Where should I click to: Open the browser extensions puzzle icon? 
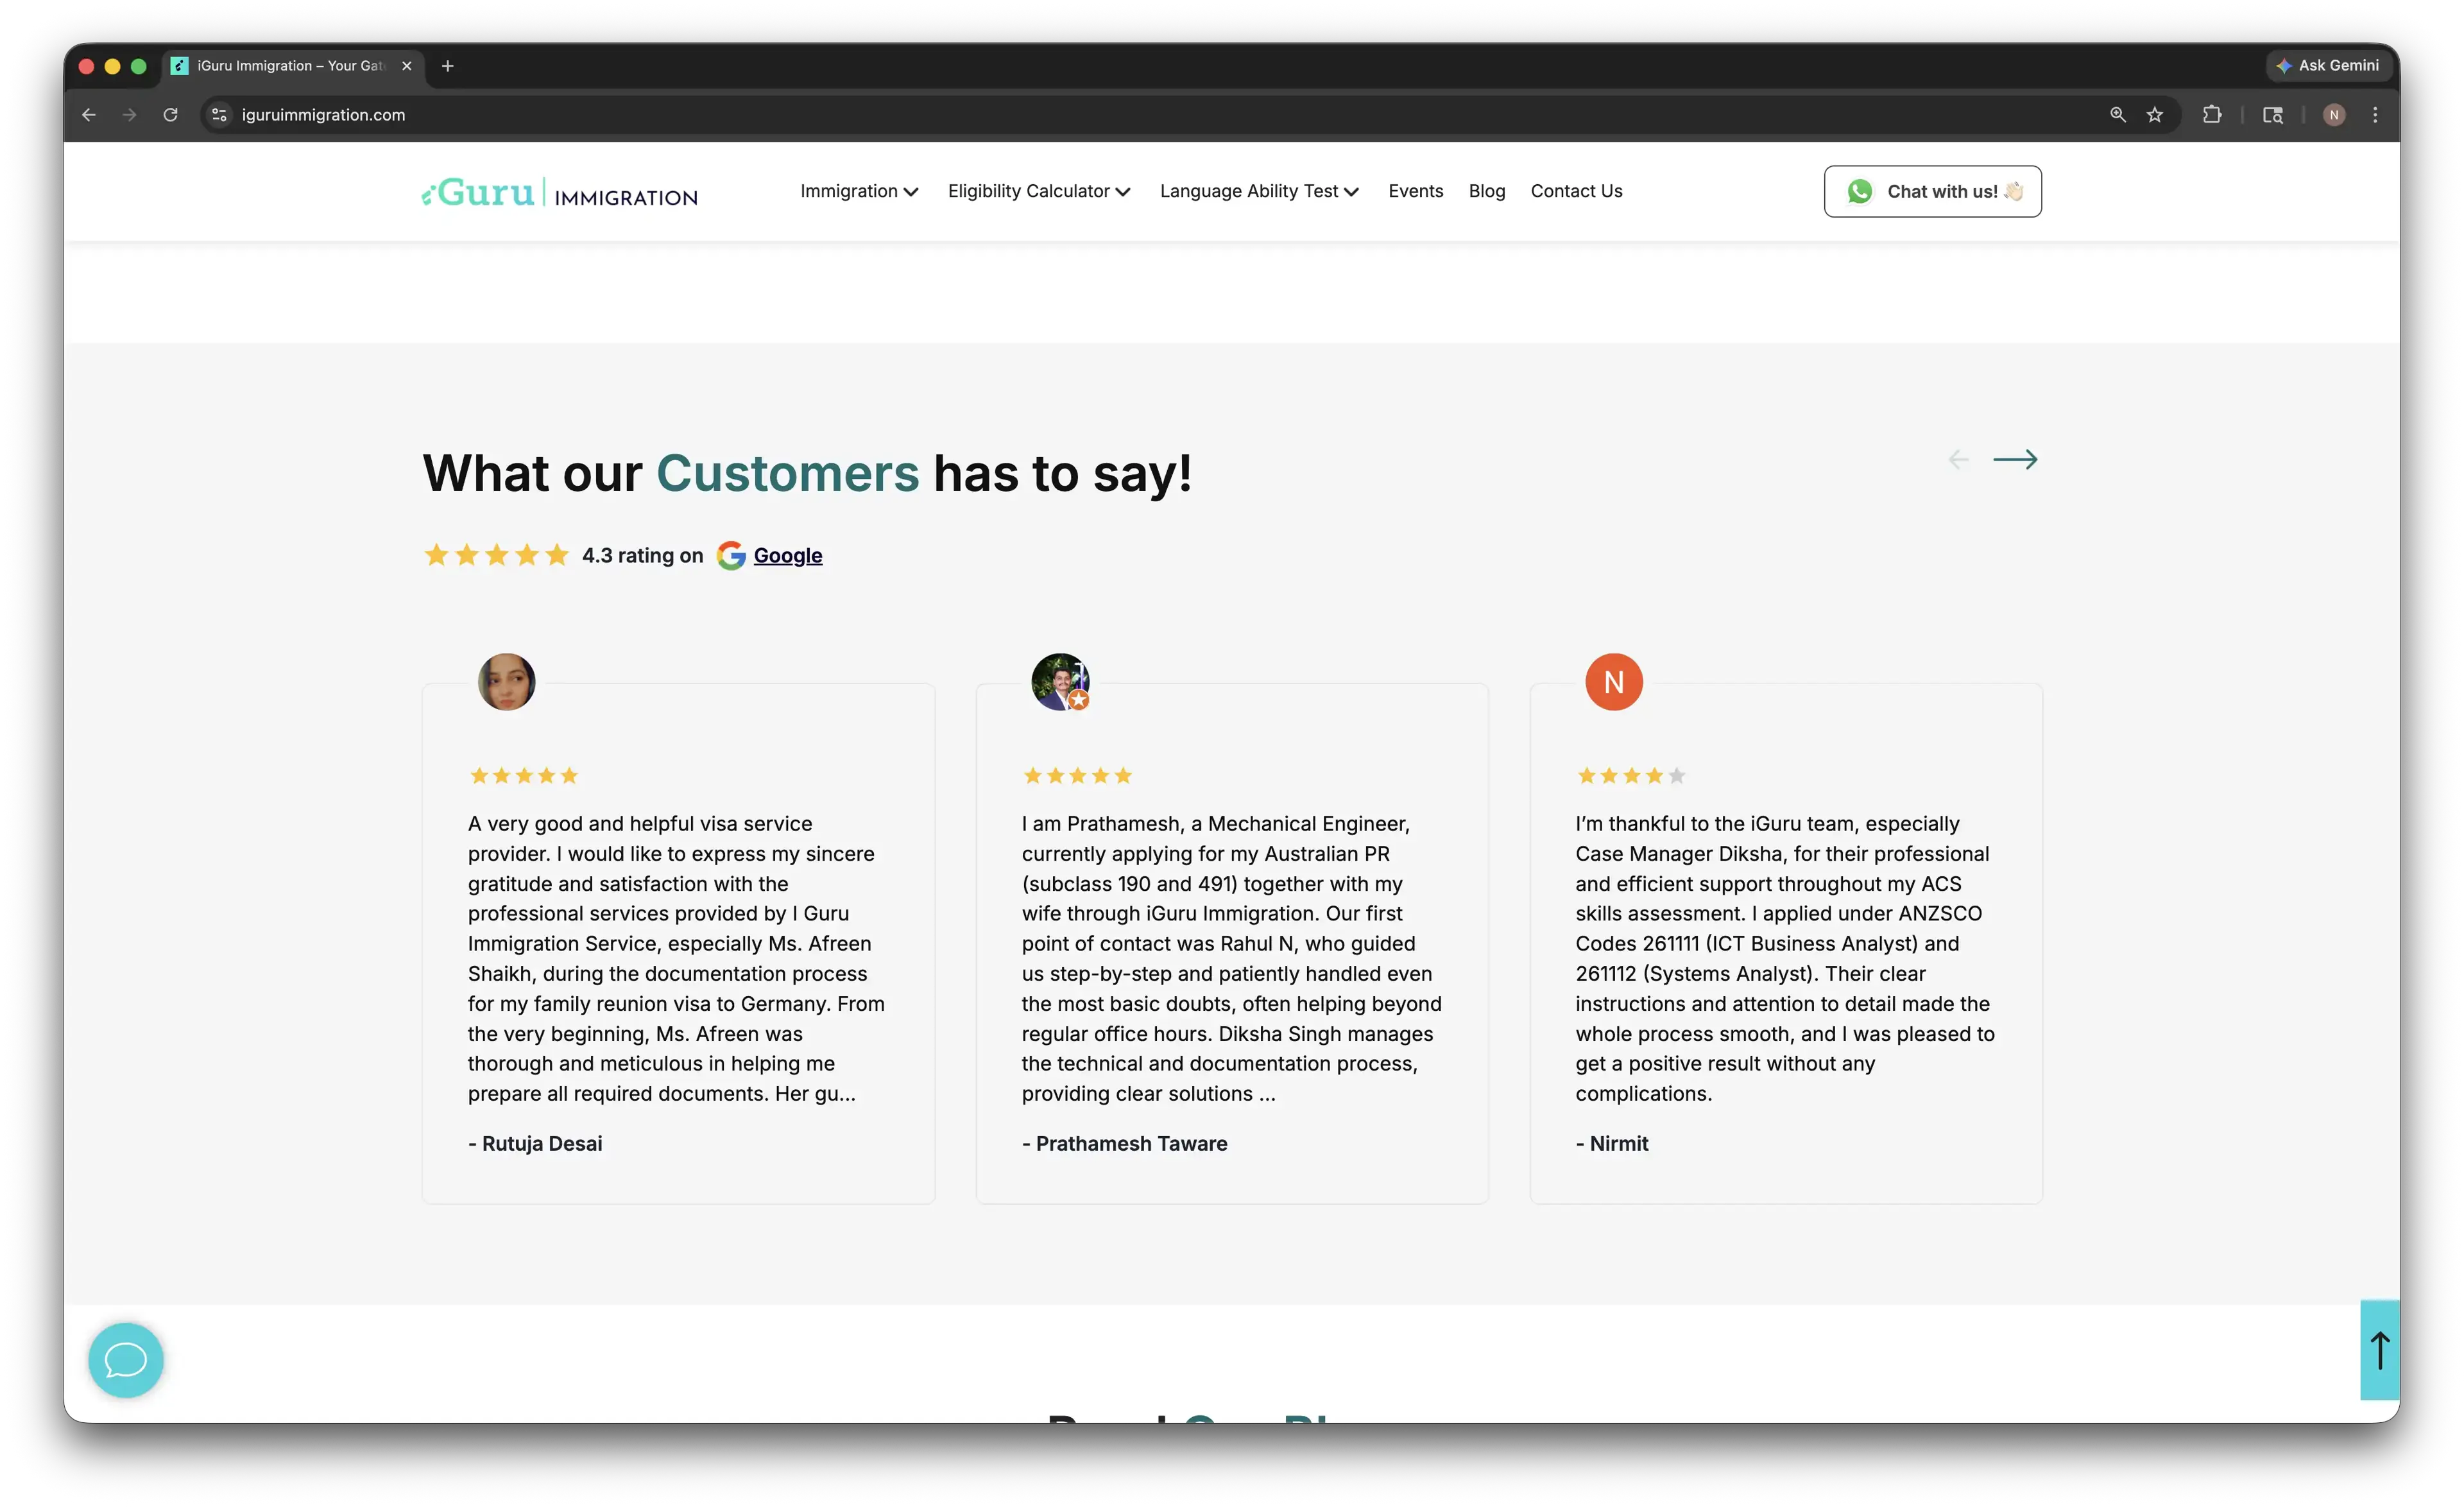(2211, 115)
